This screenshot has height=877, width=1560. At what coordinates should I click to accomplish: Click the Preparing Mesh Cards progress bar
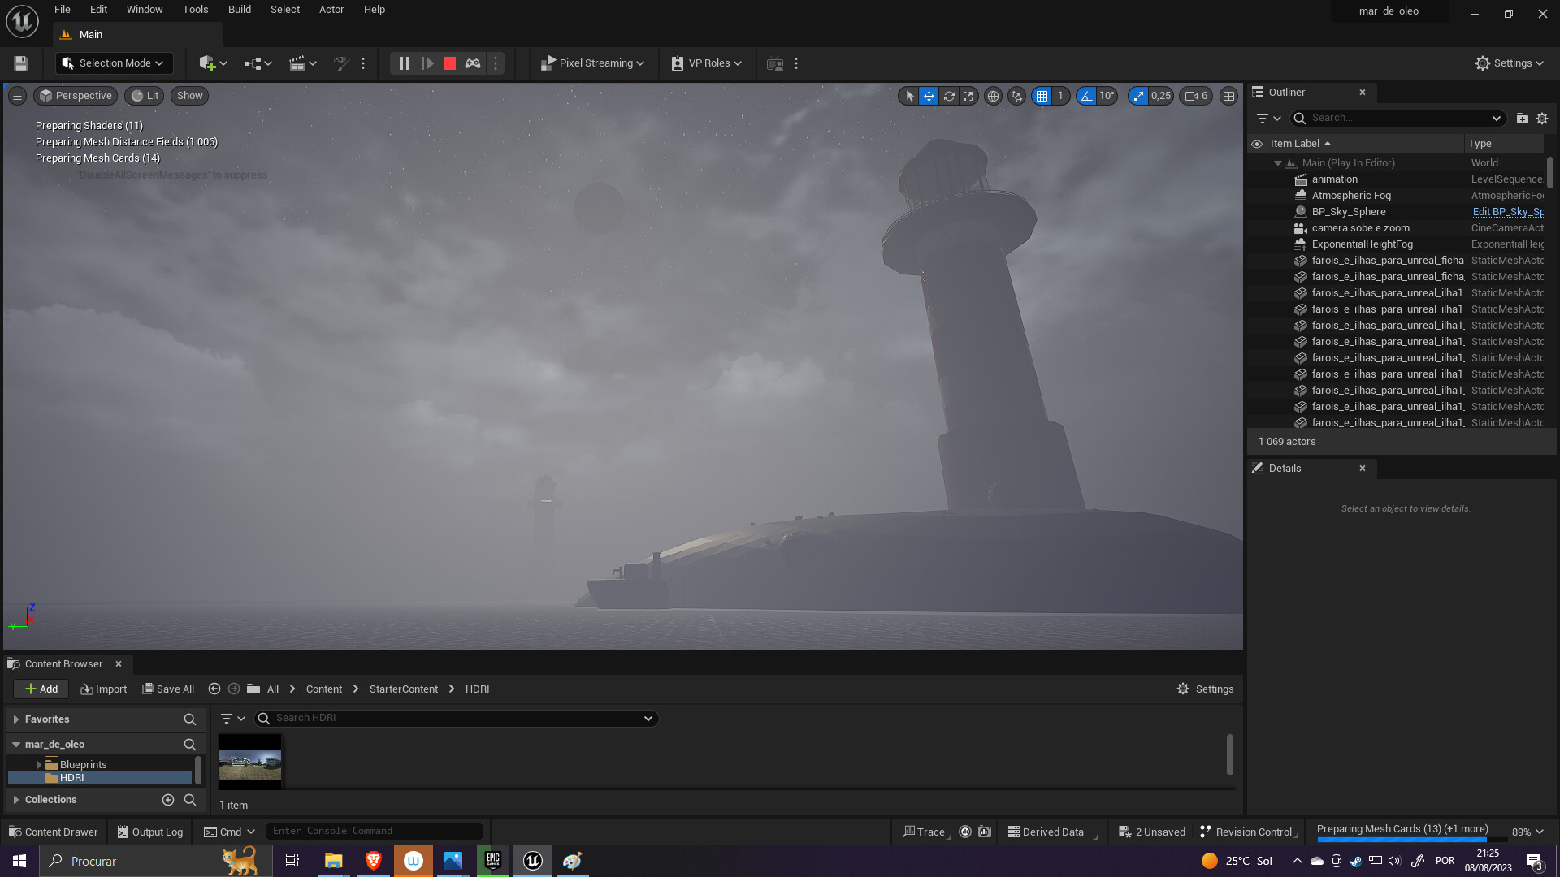(x=1401, y=828)
